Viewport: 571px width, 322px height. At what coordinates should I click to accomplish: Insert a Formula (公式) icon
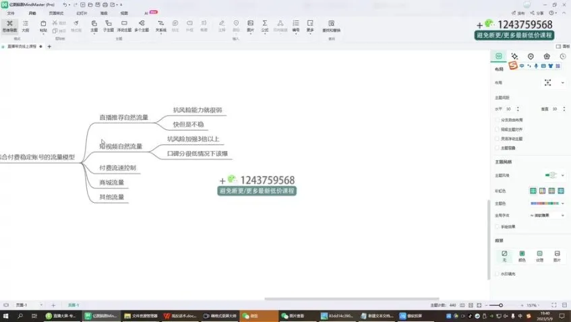tap(264, 26)
